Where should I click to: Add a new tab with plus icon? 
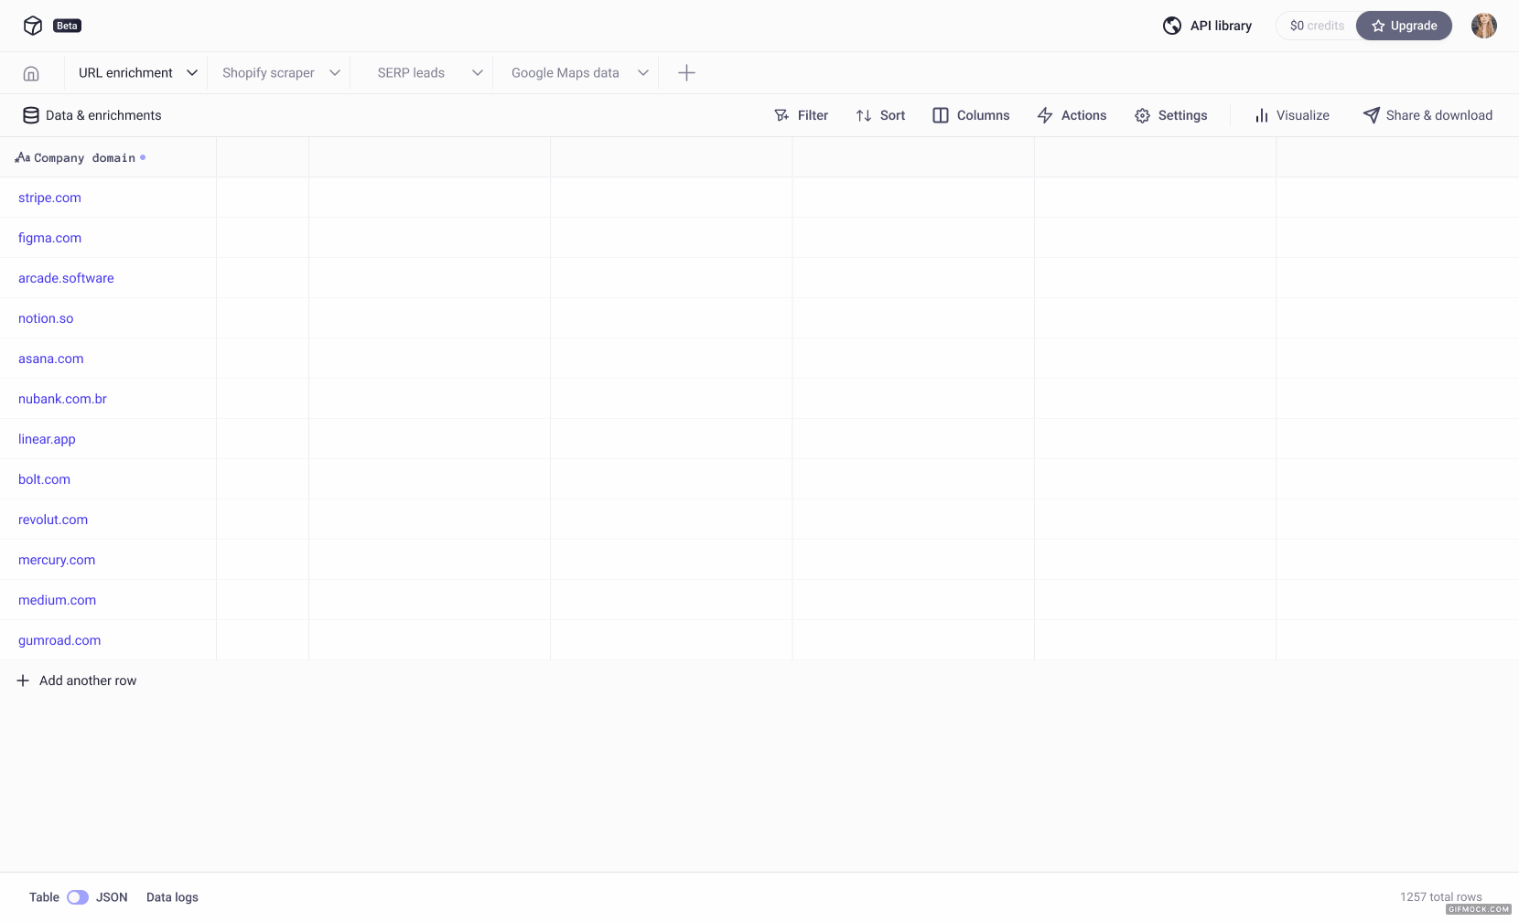point(686,73)
